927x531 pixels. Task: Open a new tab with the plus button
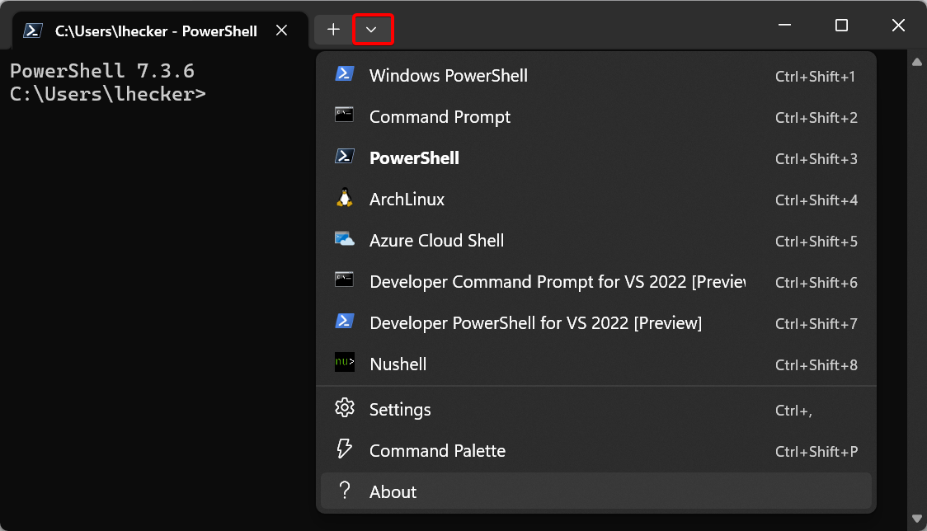click(332, 28)
